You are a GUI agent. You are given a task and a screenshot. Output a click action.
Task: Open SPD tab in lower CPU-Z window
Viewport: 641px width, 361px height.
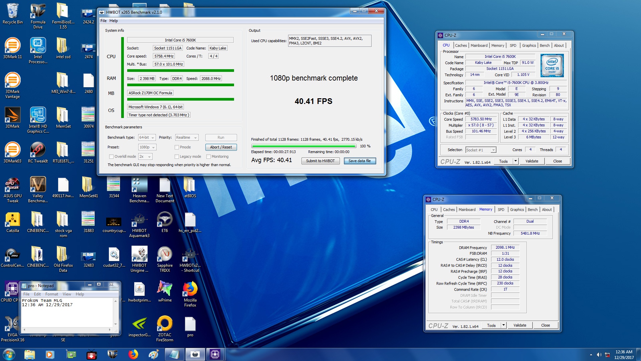click(501, 210)
